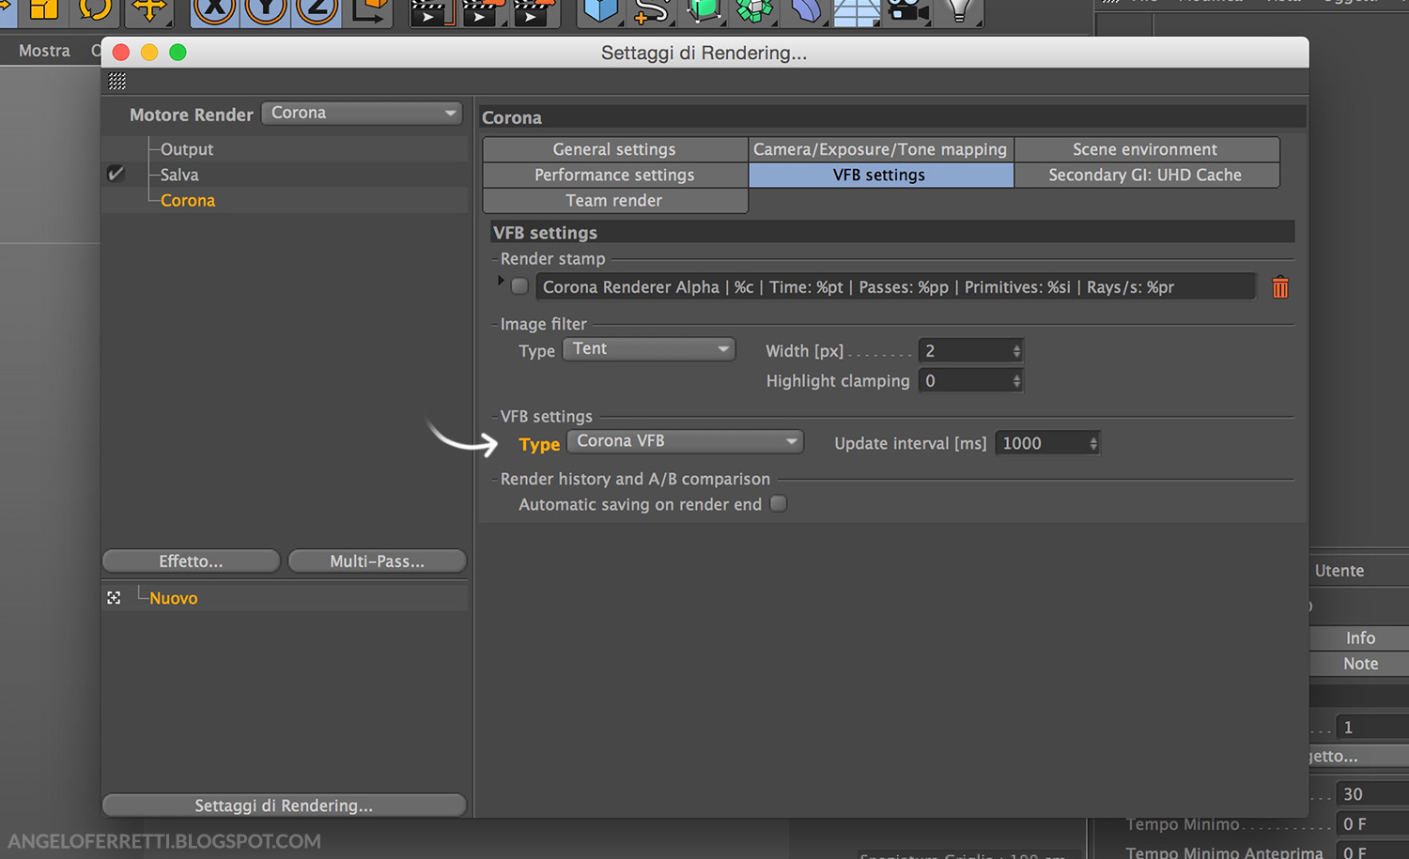Click the Tempo Minimo field showing 0 F
Viewport: 1409px width, 859px height.
[x=1372, y=824]
